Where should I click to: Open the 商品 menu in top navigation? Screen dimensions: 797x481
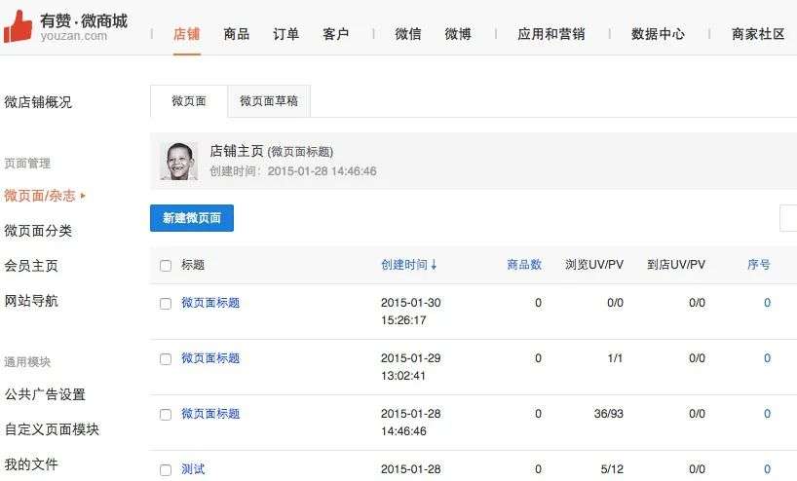pyautogui.click(x=237, y=34)
